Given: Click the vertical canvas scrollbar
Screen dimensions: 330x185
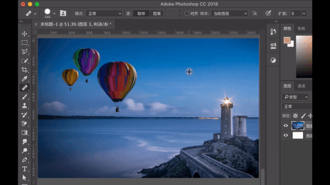Looking at the screenshot, I should 262,176.
